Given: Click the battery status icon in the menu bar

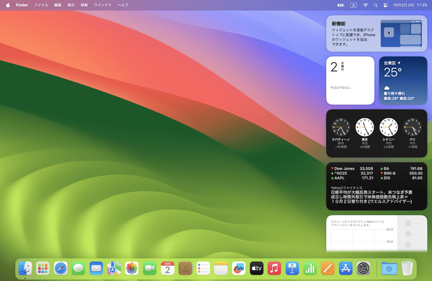Looking at the screenshot, I should (341, 5).
